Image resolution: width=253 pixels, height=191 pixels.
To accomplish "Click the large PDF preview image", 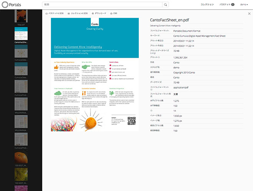I will coord(95,74).
